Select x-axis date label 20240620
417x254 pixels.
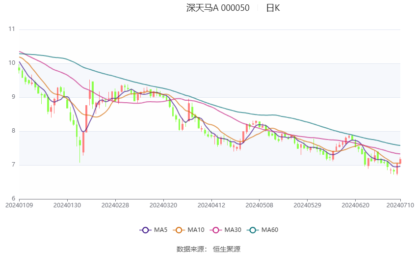tap(355, 205)
